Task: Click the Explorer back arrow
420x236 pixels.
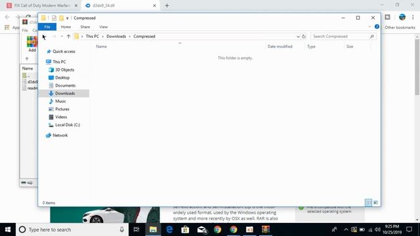Action: tap(45, 37)
